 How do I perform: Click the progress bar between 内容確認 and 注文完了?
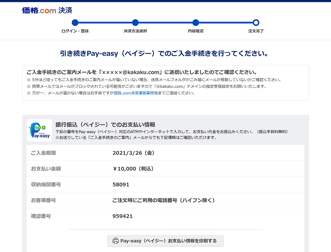pyautogui.click(x=225, y=23)
